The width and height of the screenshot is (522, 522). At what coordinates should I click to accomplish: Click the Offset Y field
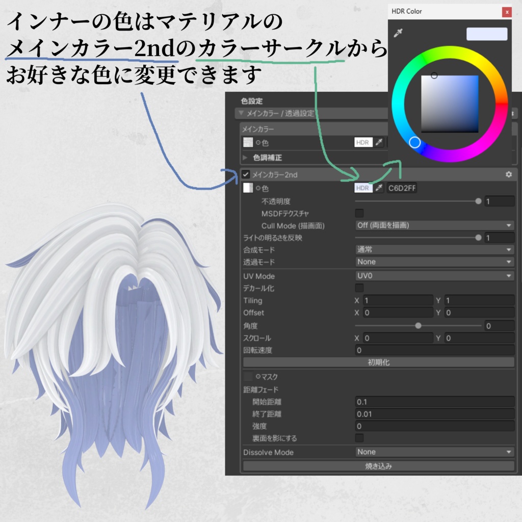(480, 312)
